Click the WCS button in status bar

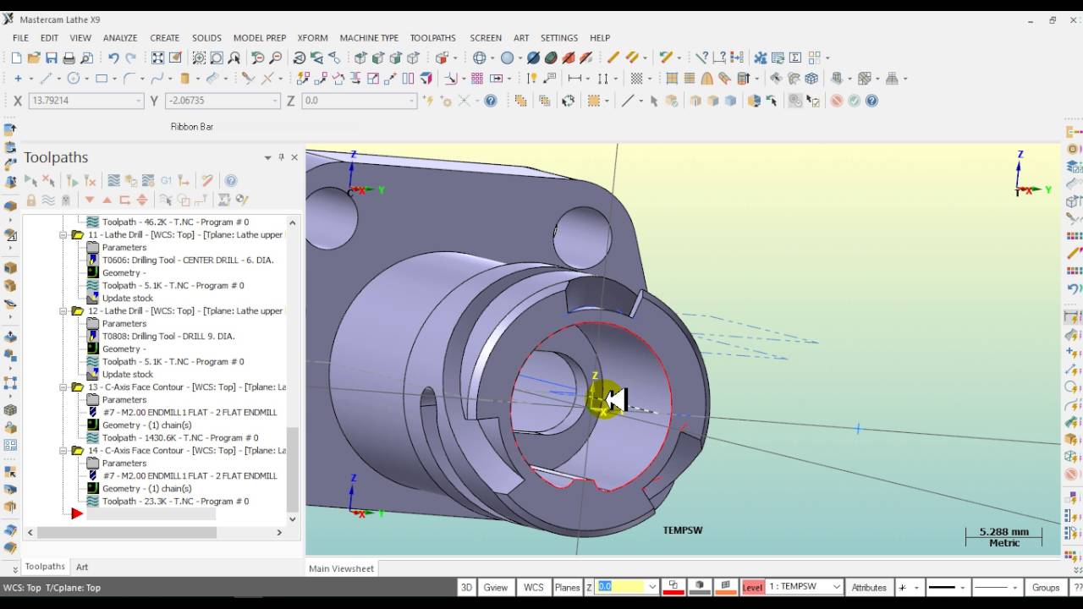[x=534, y=587]
